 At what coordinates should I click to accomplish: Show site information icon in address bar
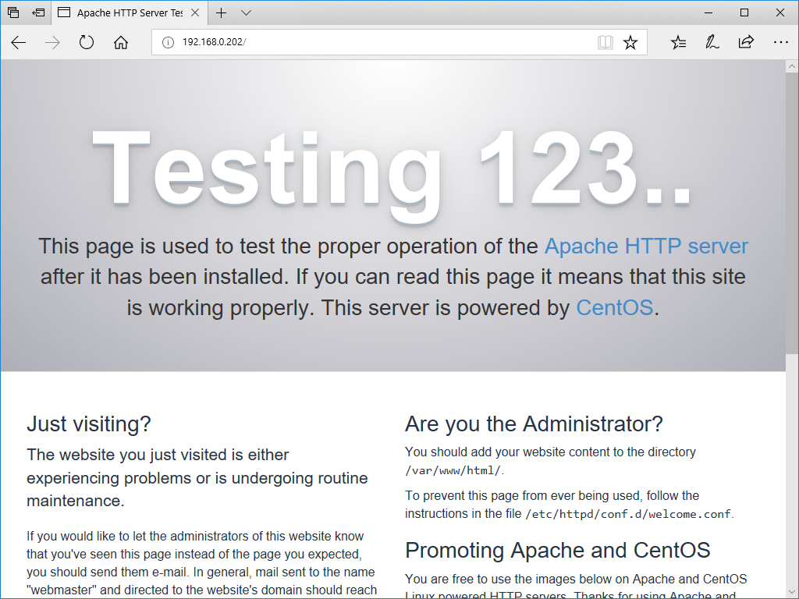pos(168,42)
